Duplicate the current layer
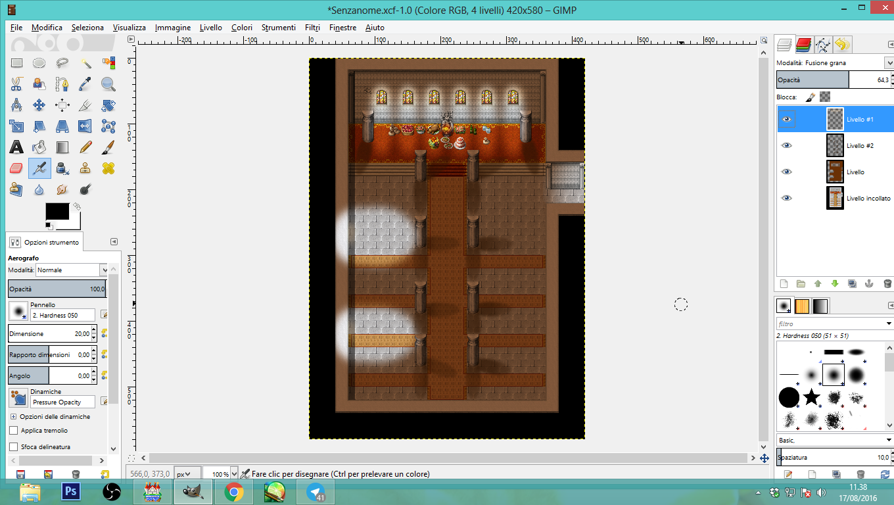Screen dimensions: 894x505 click(x=852, y=284)
